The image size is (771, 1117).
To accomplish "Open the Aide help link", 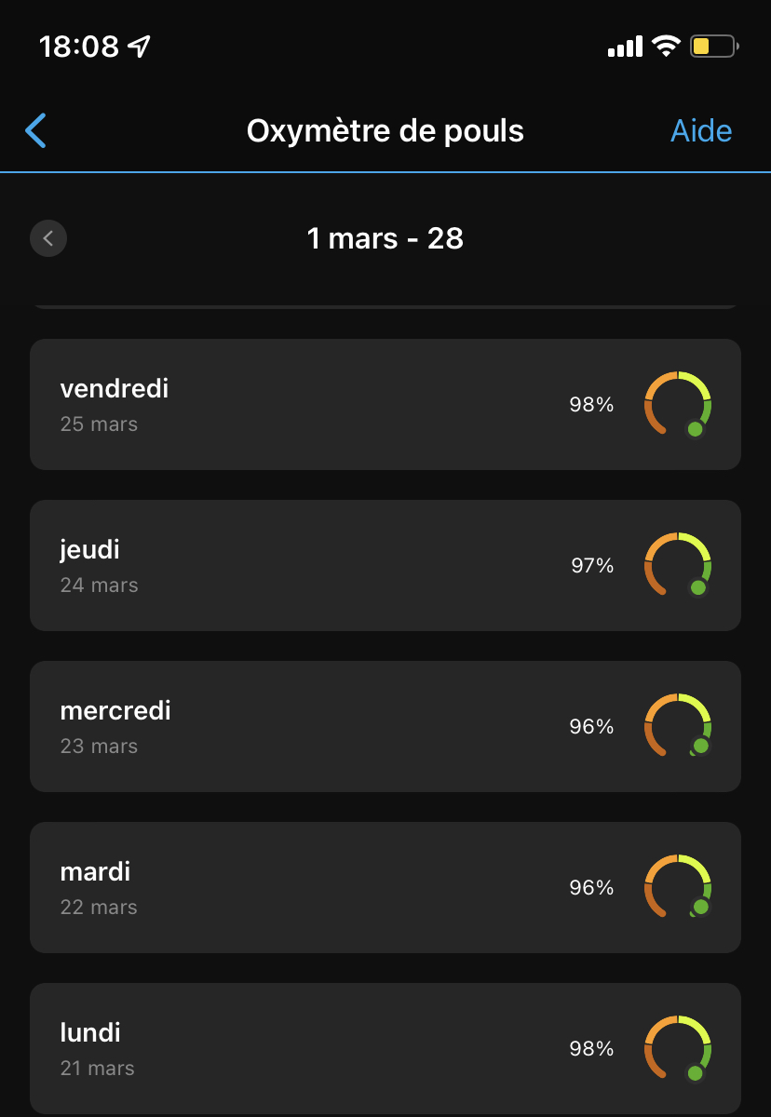I will 701,131.
